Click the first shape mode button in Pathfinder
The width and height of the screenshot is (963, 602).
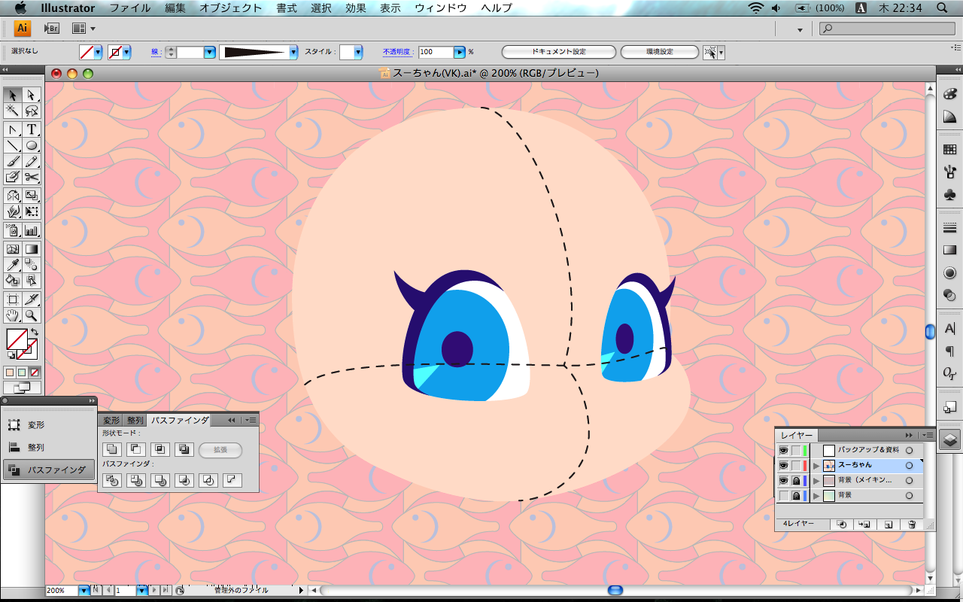111,450
